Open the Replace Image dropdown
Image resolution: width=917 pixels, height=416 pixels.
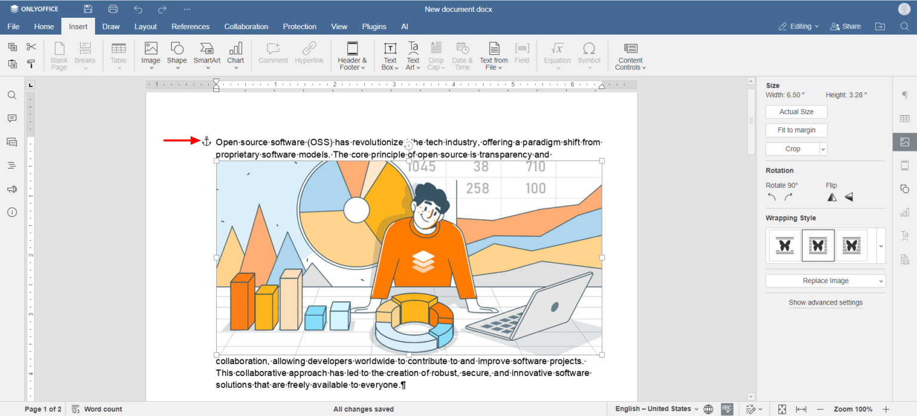click(x=825, y=281)
